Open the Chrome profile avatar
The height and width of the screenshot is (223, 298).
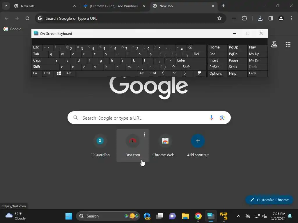click(x=281, y=18)
